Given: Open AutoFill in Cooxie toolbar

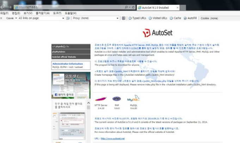Looking at the screenshot, I should 190,18.
